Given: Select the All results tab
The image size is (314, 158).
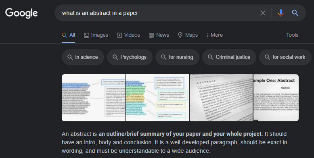Looking at the screenshot, I should coord(69,35).
